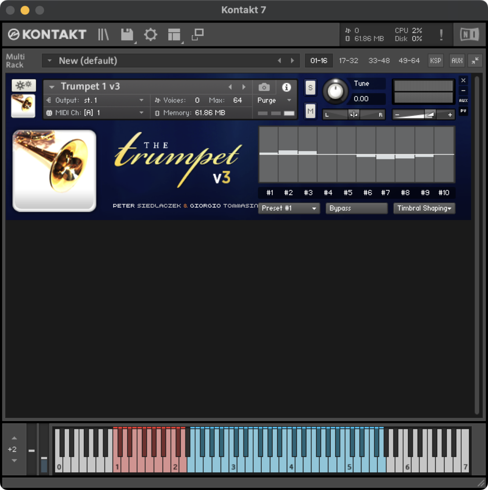Shift keyboard octave down arrow
This screenshot has height=490, width=488.
[14, 461]
